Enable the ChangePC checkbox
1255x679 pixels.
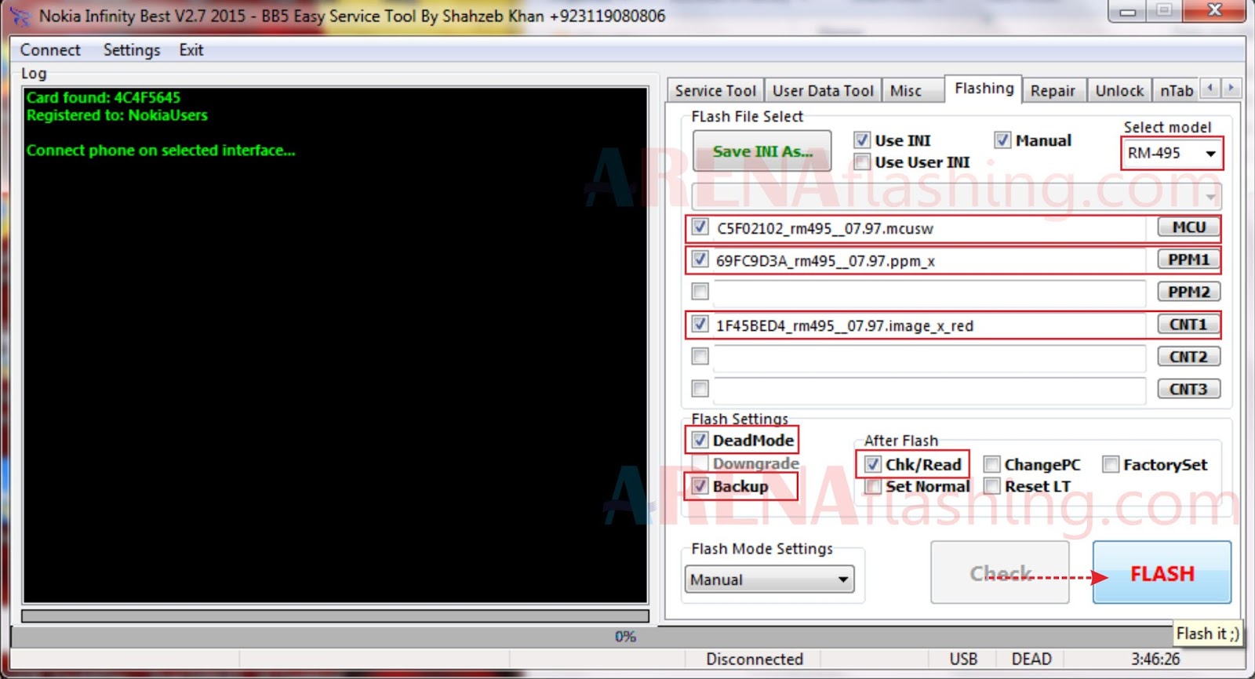991,464
